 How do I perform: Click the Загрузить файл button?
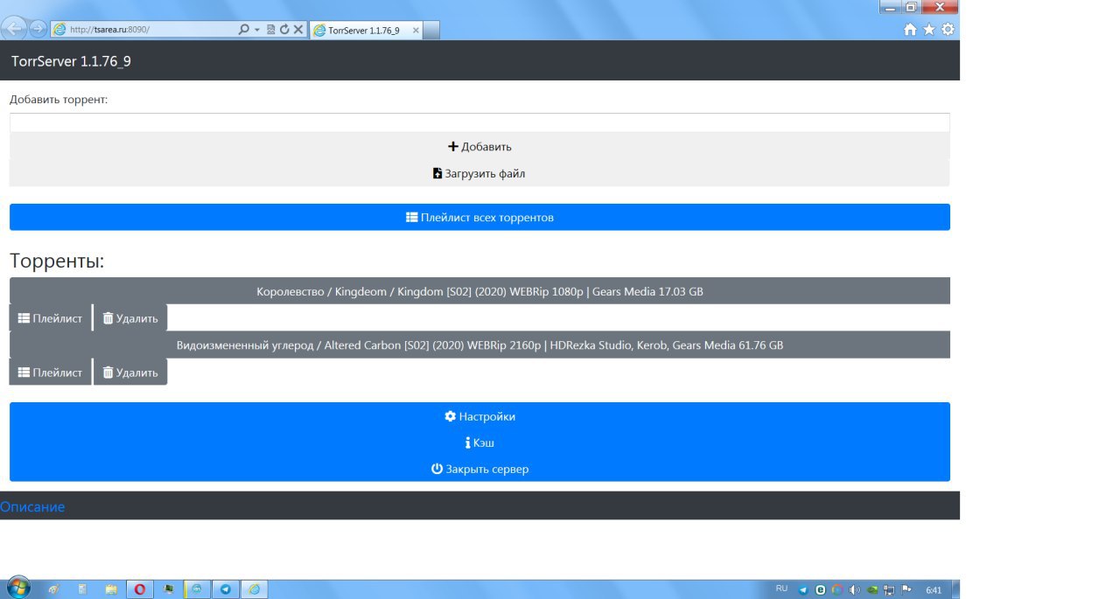(x=479, y=173)
